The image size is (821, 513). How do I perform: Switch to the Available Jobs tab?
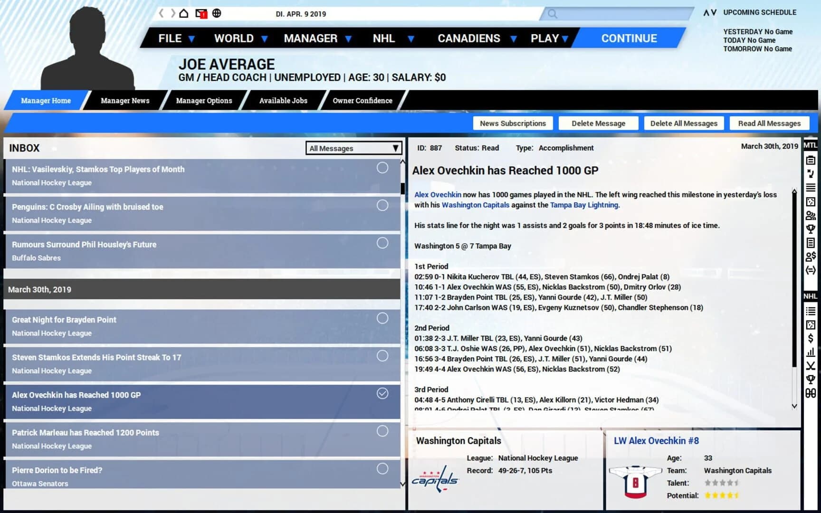tap(283, 100)
